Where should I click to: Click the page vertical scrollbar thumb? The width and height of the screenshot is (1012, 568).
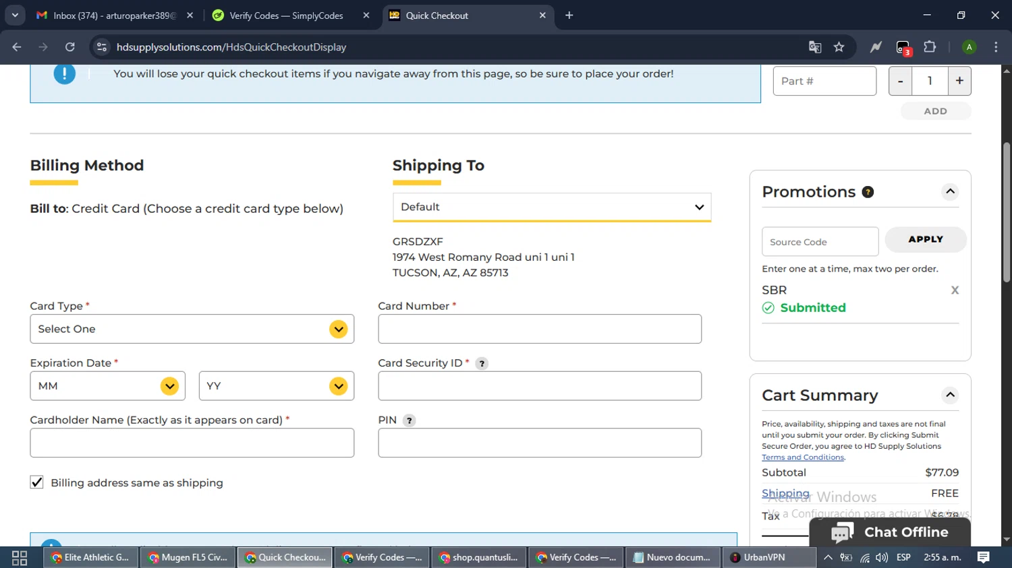(1007, 212)
